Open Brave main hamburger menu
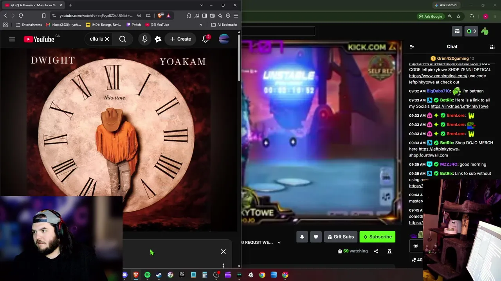 [x=236, y=16]
